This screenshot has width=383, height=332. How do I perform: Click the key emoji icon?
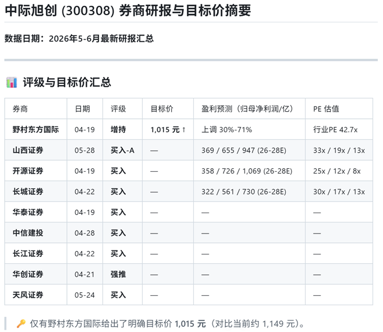point(21,323)
